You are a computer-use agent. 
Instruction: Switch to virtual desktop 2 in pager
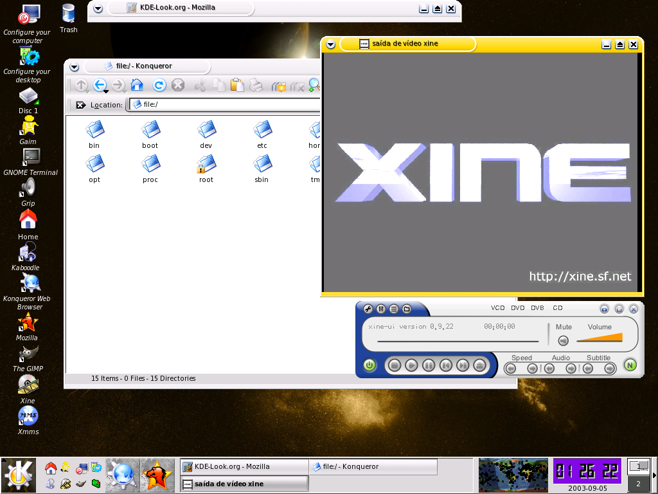pyautogui.click(x=638, y=484)
